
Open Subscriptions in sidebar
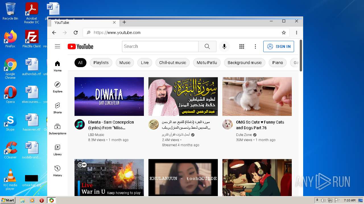tap(57, 129)
